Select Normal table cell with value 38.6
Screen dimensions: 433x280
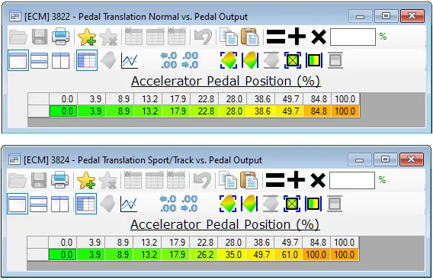click(x=261, y=111)
